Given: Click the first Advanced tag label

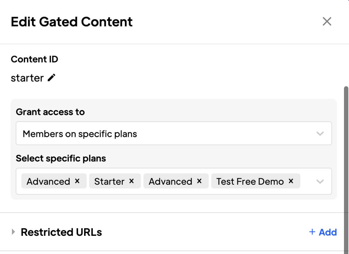Looking at the screenshot, I should (x=48, y=182).
